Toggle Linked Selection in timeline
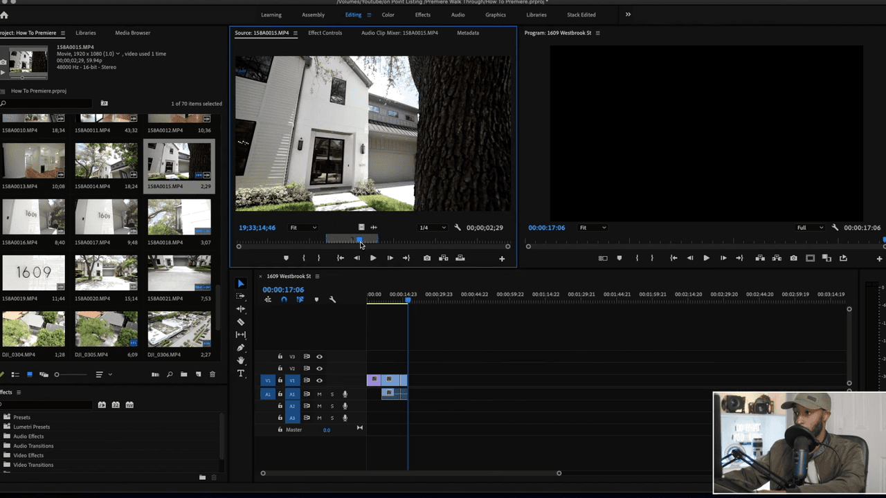Viewport: 886px width, 498px height. (300, 299)
